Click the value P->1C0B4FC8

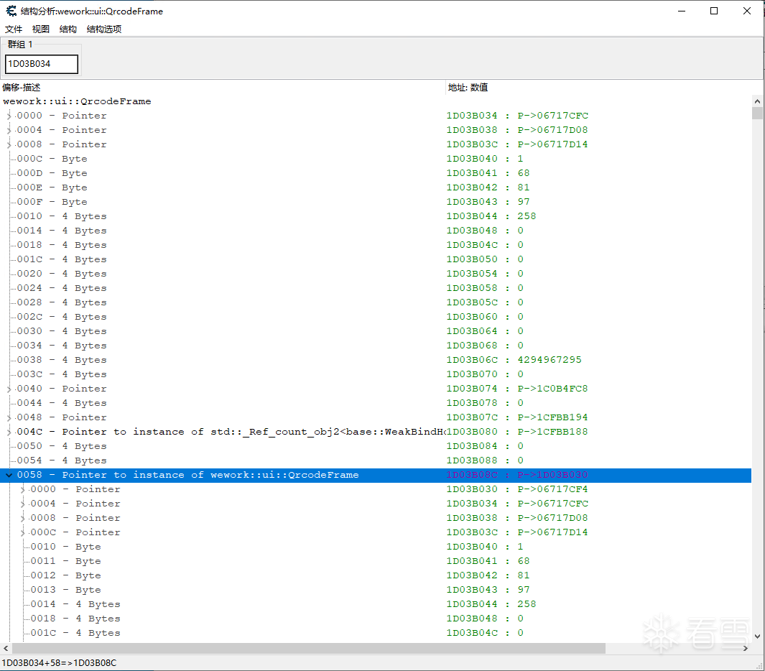[x=553, y=389]
